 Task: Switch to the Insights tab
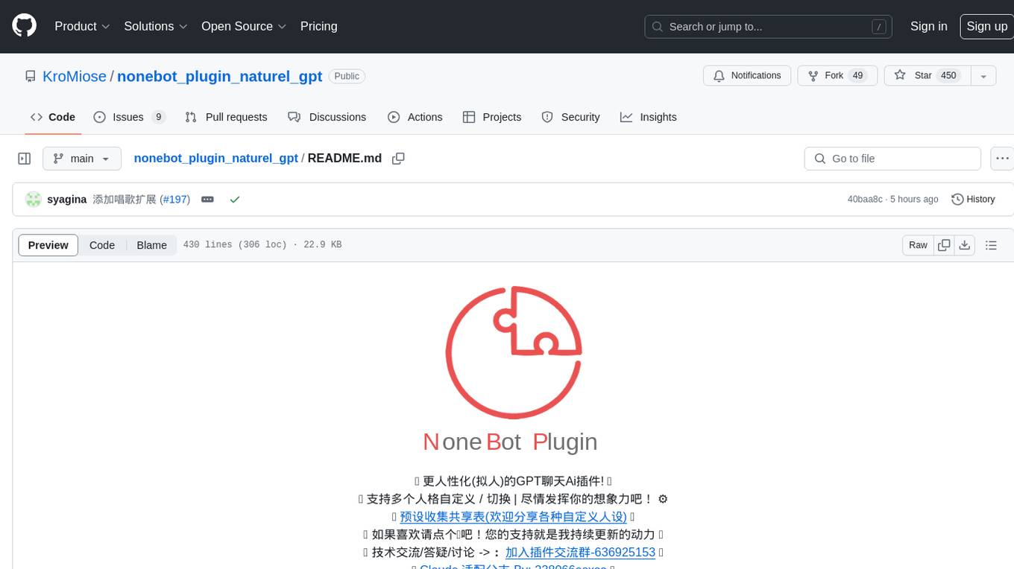click(x=649, y=117)
